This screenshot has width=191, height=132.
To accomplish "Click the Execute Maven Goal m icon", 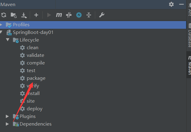I will (59, 15).
